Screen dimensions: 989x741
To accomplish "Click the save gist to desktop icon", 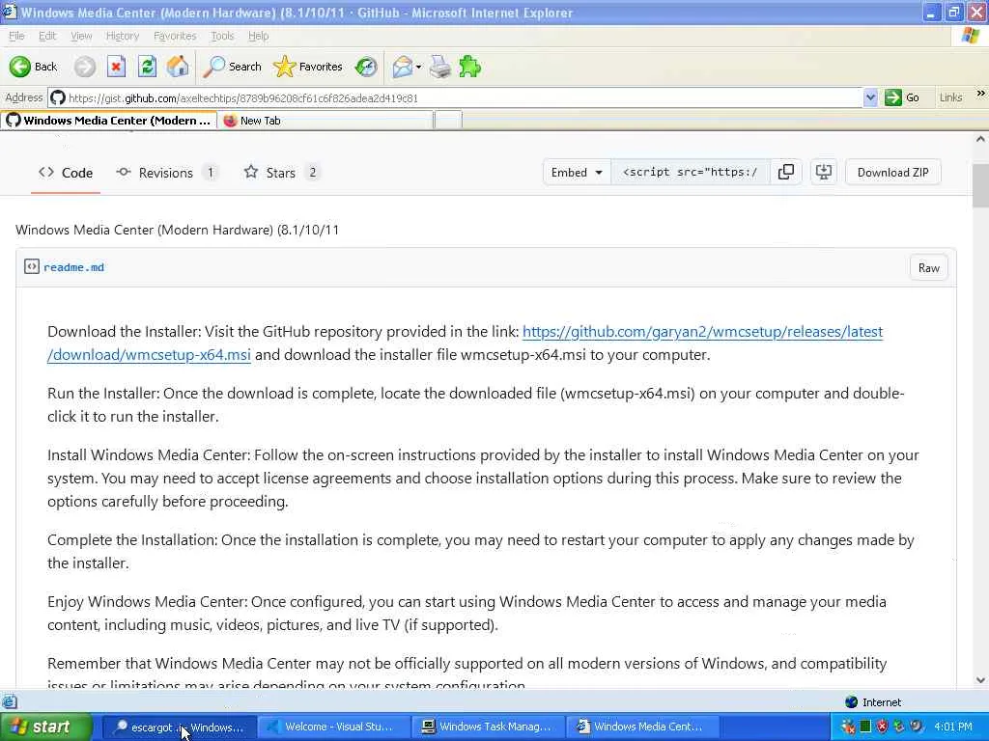I will (x=824, y=172).
